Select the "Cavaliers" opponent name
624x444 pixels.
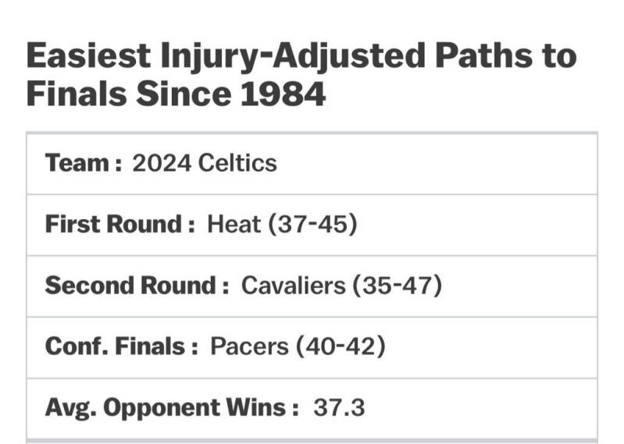click(x=293, y=286)
